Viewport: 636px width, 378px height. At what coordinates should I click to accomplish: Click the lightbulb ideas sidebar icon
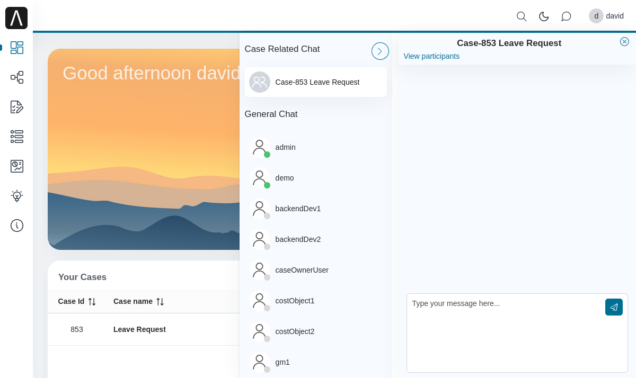[x=17, y=196]
